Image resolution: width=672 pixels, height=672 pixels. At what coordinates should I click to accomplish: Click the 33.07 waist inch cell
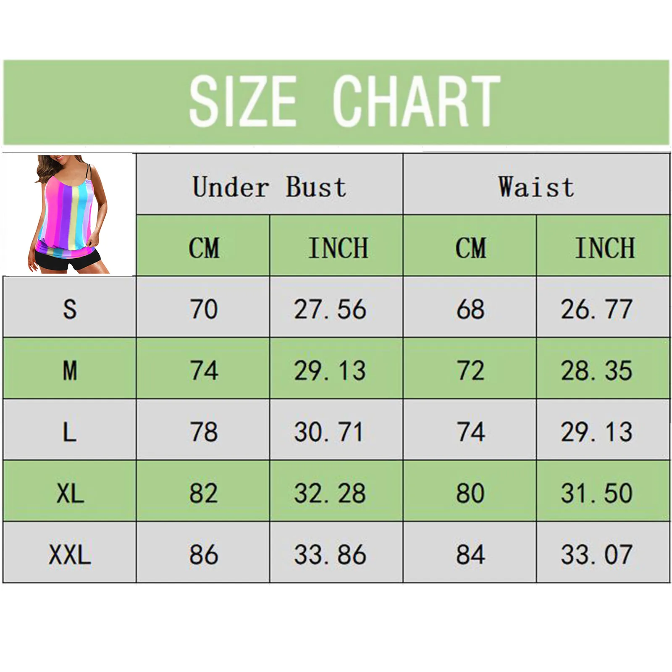[596, 554]
